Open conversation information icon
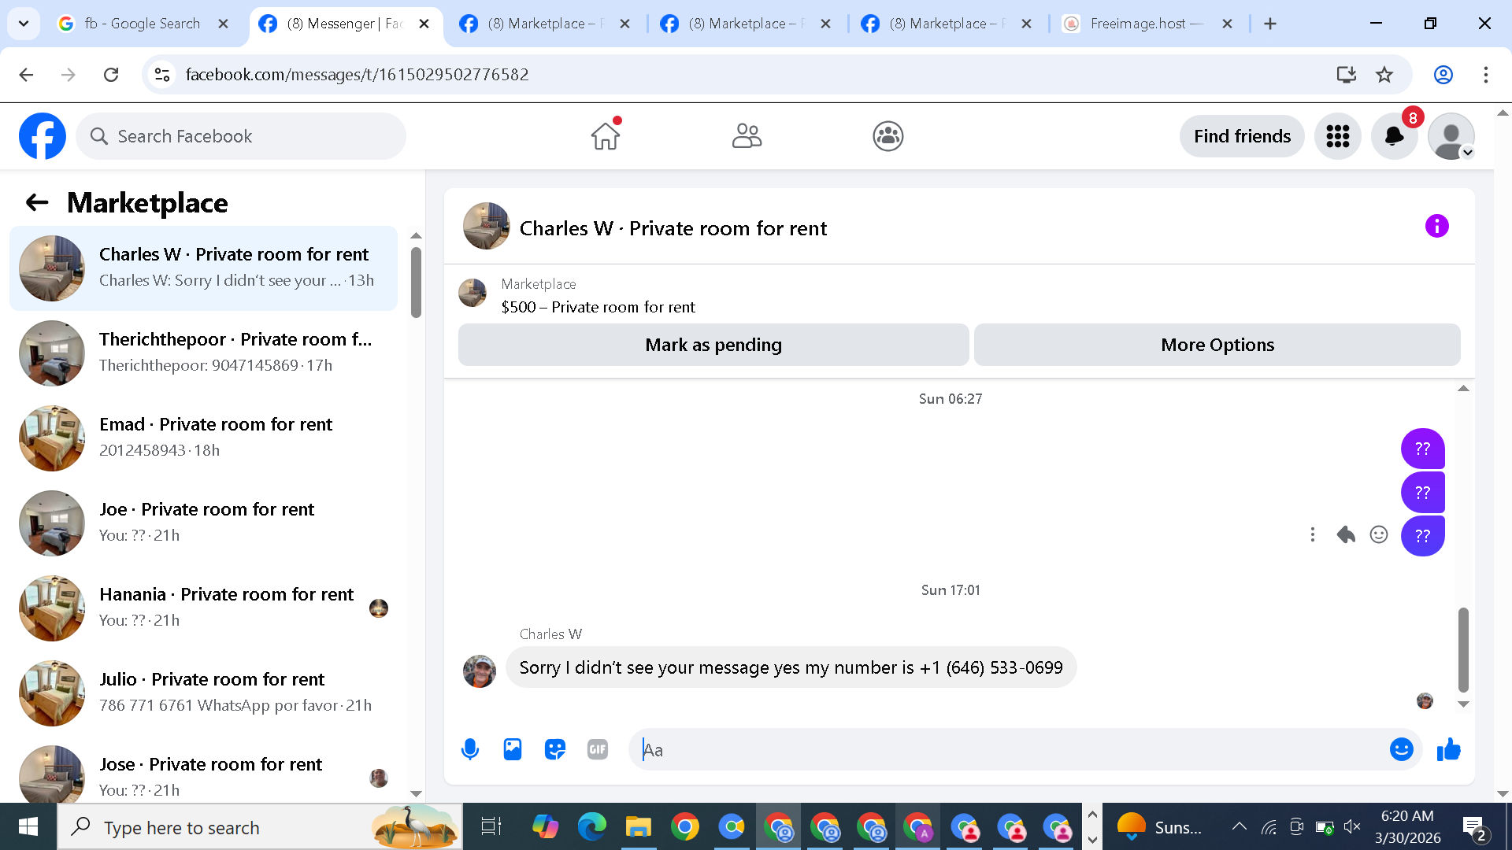1512x850 pixels. click(x=1436, y=227)
